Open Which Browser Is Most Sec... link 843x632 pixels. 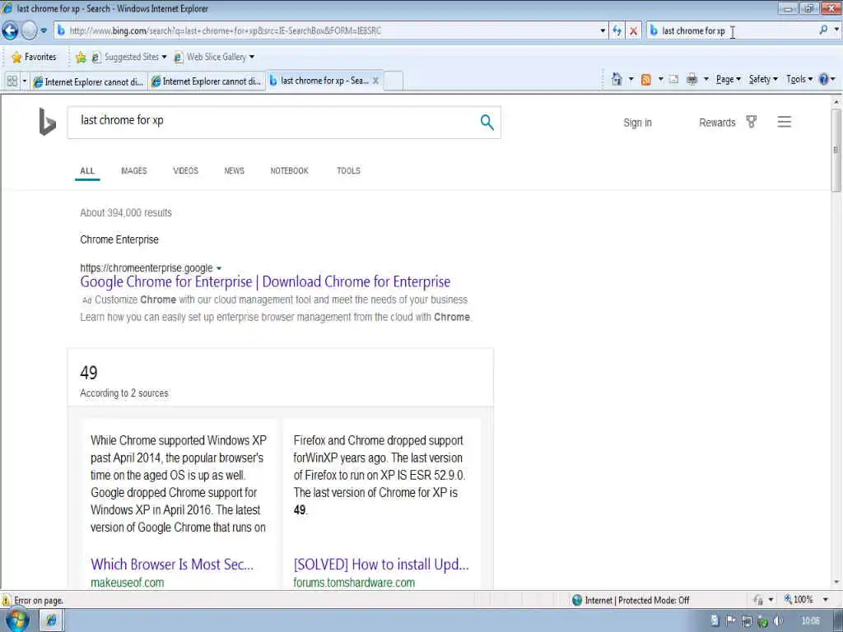pyautogui.click(x=172, y=564)
